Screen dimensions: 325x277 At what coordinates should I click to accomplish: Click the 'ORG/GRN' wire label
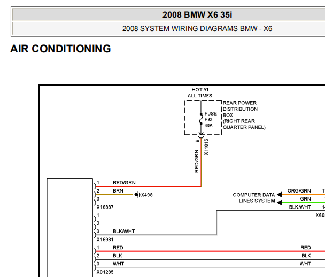coord(299,191)
